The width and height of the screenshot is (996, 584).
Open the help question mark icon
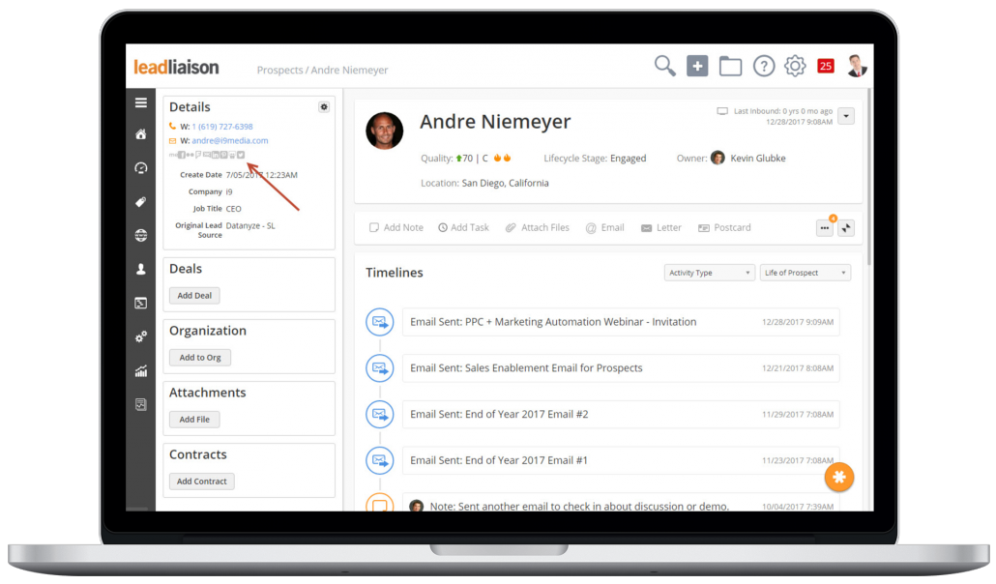pos(764,66)
